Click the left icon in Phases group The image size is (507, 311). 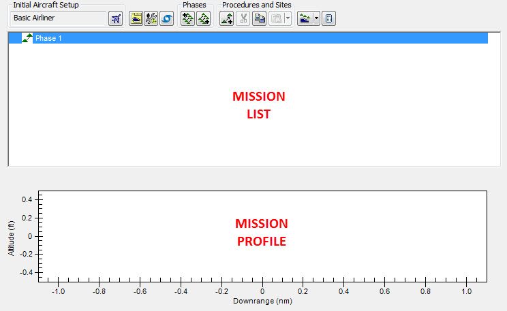pyautogui.click(x=187, y=18)
